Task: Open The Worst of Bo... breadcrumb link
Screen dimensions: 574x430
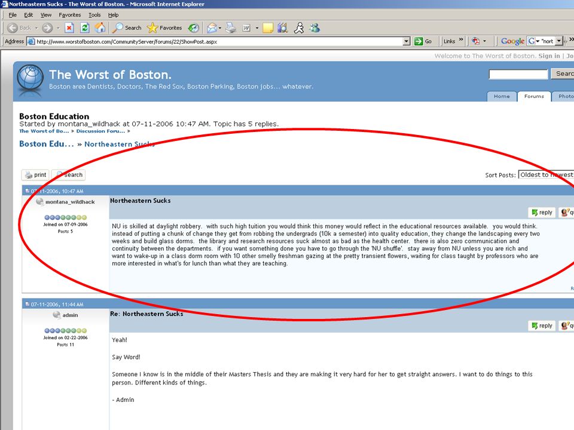Action: point(44,131)
